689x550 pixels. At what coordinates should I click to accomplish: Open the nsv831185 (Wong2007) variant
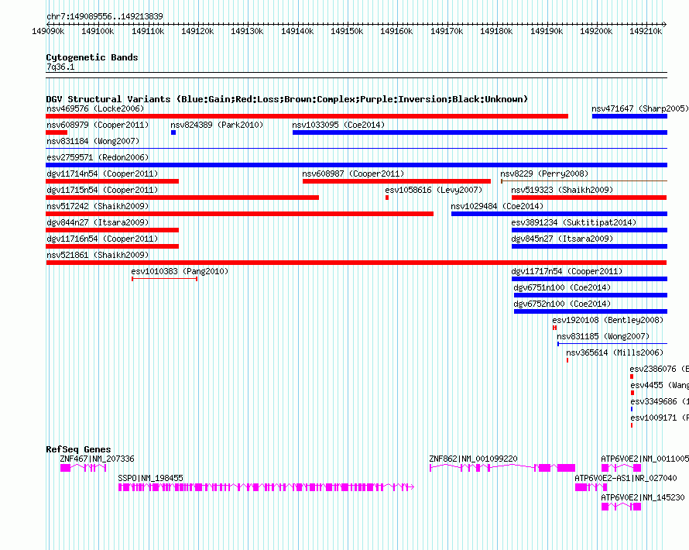pos(612,344)
